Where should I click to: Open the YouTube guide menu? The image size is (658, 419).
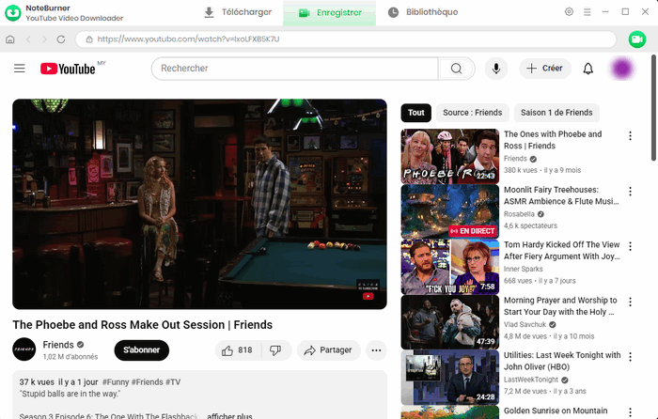click(20, 69)
